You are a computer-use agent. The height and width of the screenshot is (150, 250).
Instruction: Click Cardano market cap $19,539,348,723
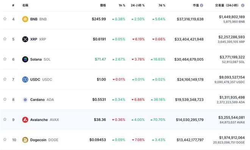[189, 100]
